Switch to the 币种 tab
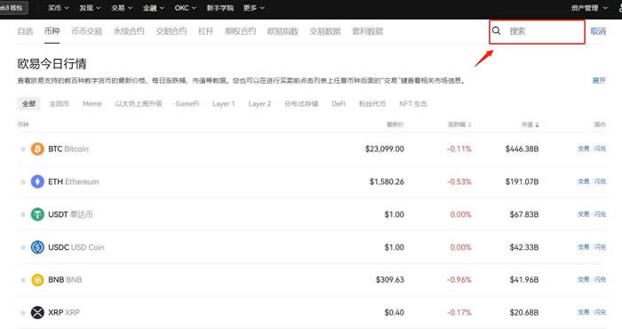The height and width of the screenshot is (329, 622). click(x=52, y=31)
